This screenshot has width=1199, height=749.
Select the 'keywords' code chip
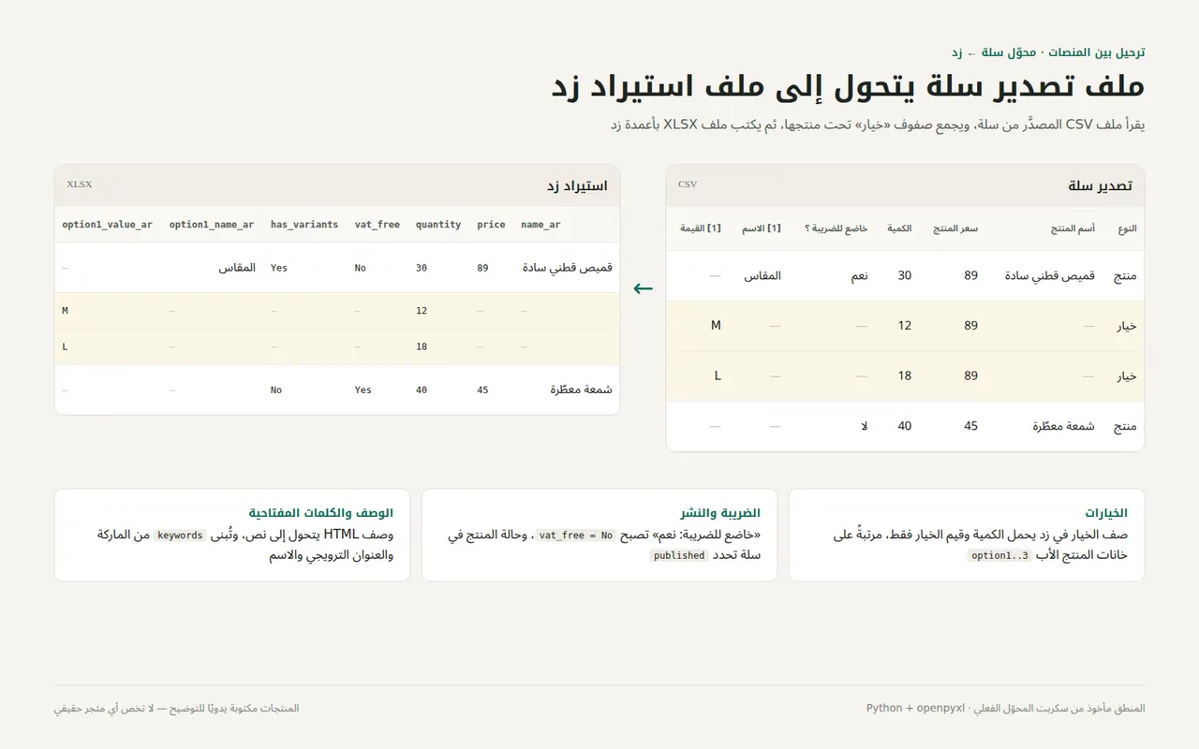[180, 536]
